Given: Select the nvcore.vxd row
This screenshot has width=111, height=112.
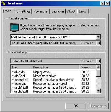Looking at the screenshot, I should 53,84.
